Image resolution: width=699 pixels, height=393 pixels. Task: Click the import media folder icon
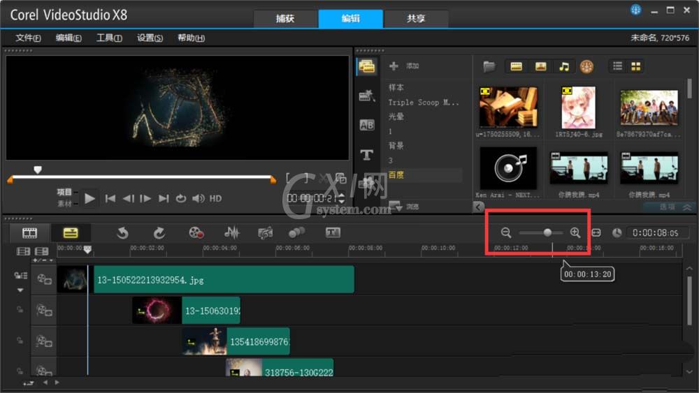tap(489, 66)
